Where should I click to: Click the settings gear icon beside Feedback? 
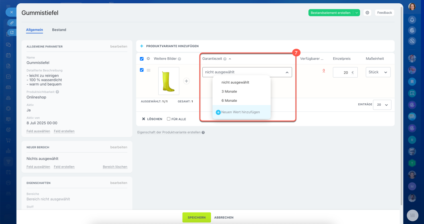[367, 13]
